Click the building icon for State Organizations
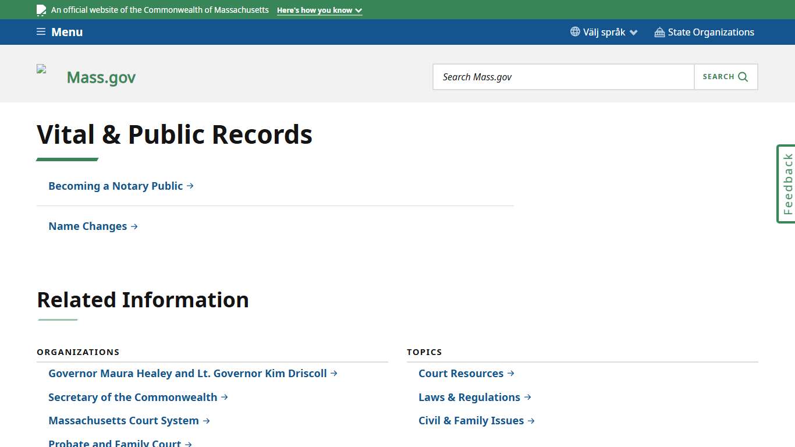This screenshot has width=795, height=447. pyautogui.click(x=659, y=32)
